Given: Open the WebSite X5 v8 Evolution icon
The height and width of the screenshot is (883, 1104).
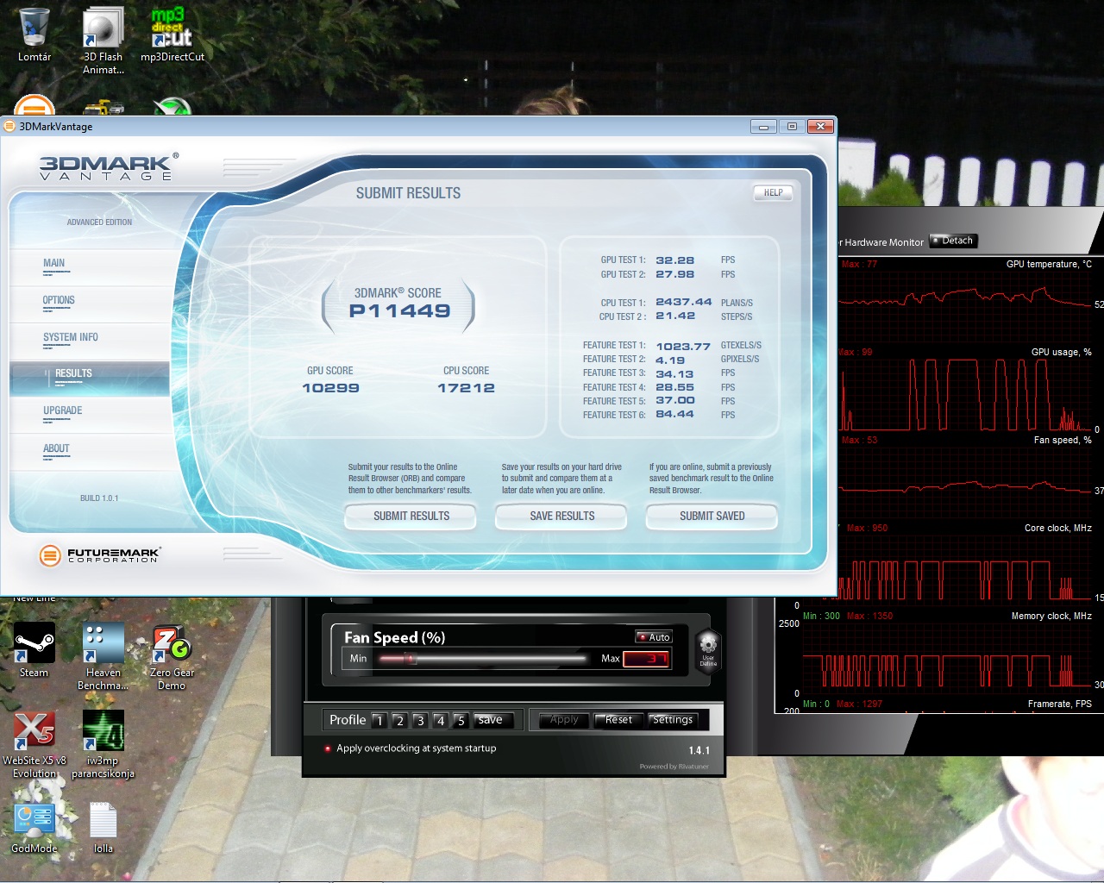Looking at the screenshot, I should (34, 744).
